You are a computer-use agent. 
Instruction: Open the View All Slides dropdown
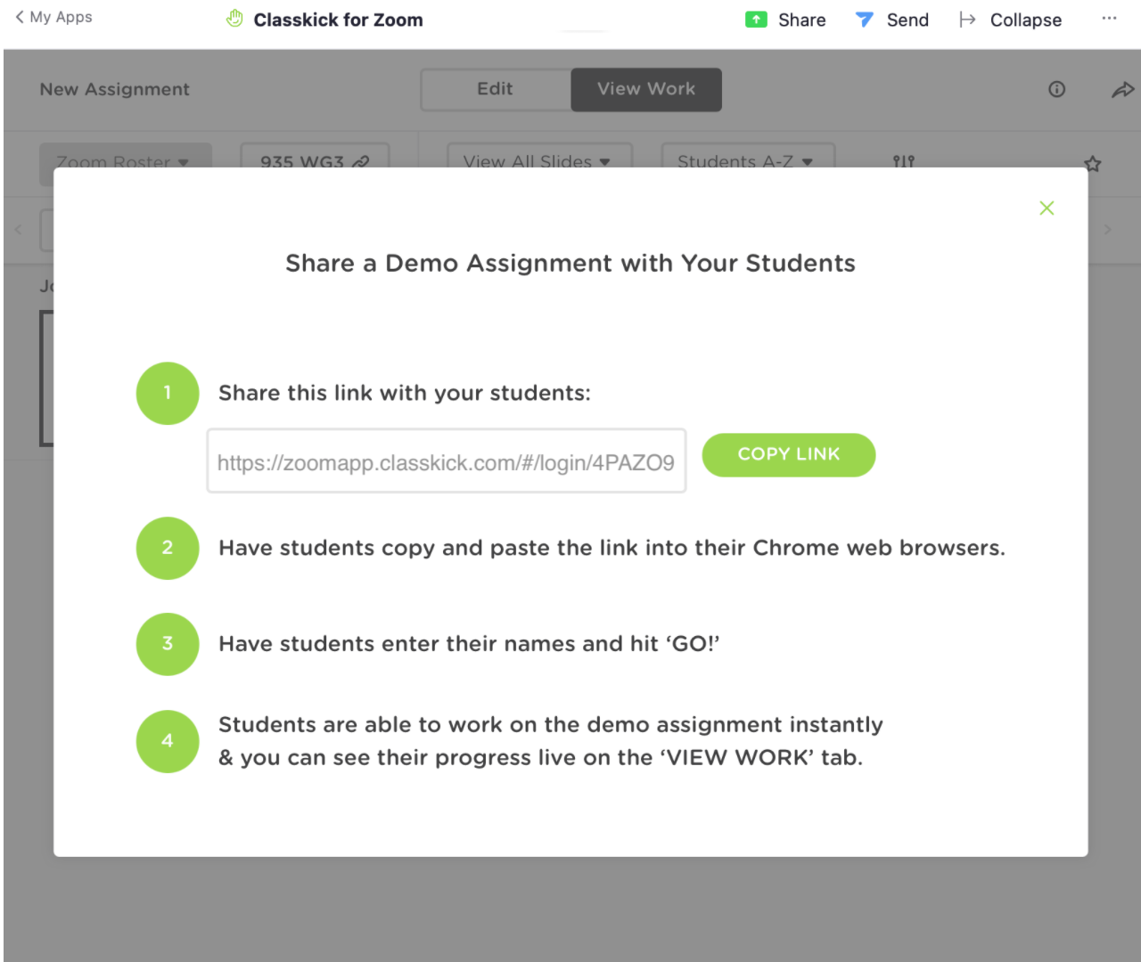tap(538, 160)
